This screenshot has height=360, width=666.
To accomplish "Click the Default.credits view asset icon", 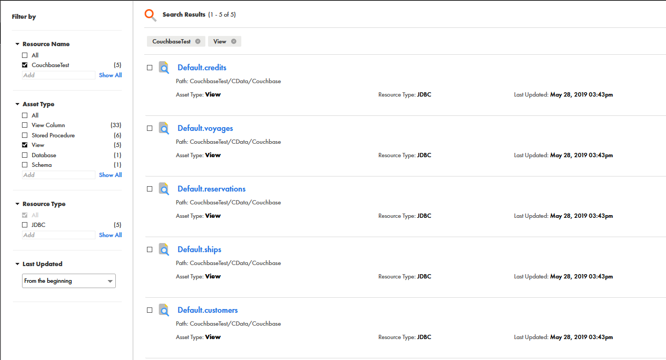I will click(x=164, y=68).
